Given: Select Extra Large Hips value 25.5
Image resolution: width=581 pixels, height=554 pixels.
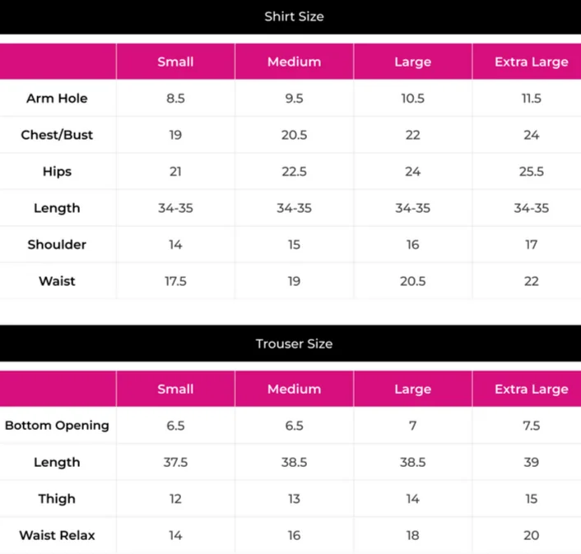Looking at the screenshot, I should point(531,172).
